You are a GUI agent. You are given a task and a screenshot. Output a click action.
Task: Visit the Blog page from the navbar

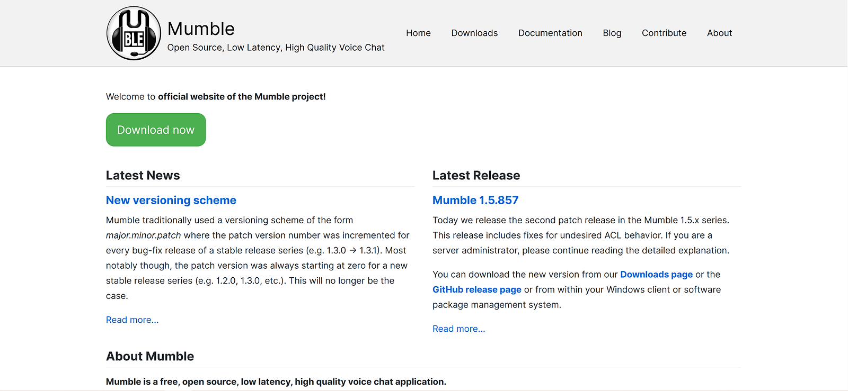click(612, 33)
